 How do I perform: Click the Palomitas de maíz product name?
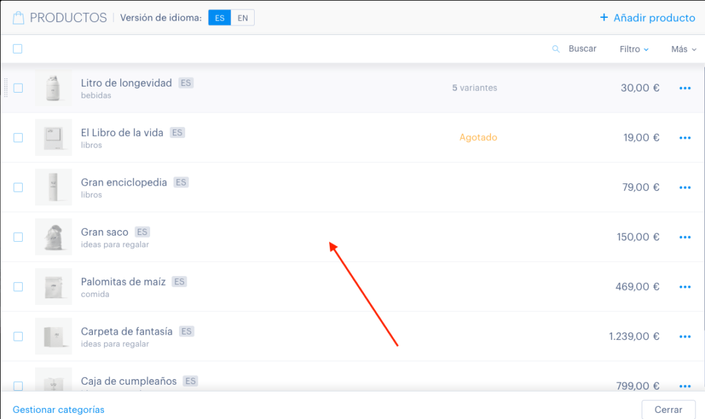pos(123,282)
